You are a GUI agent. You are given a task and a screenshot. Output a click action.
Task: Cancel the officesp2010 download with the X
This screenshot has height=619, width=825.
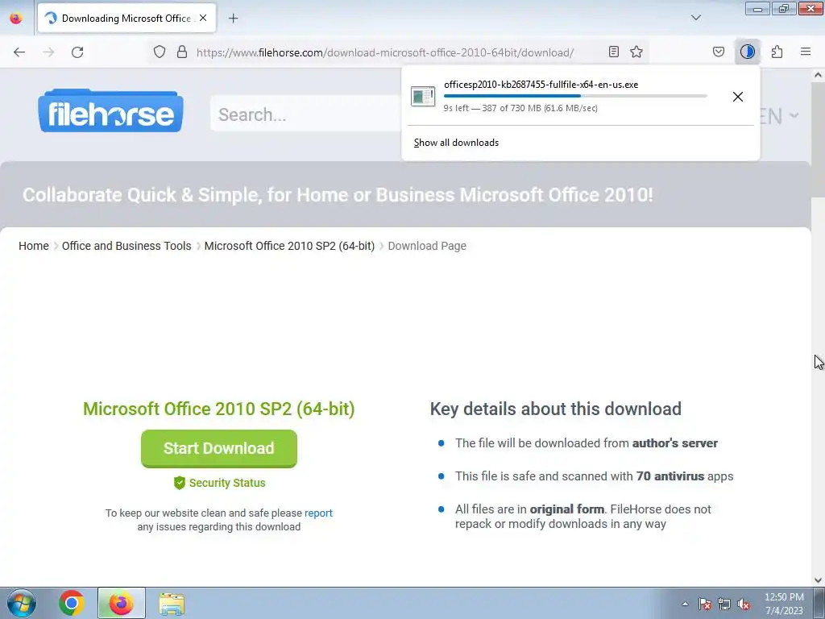coord(738,97)
